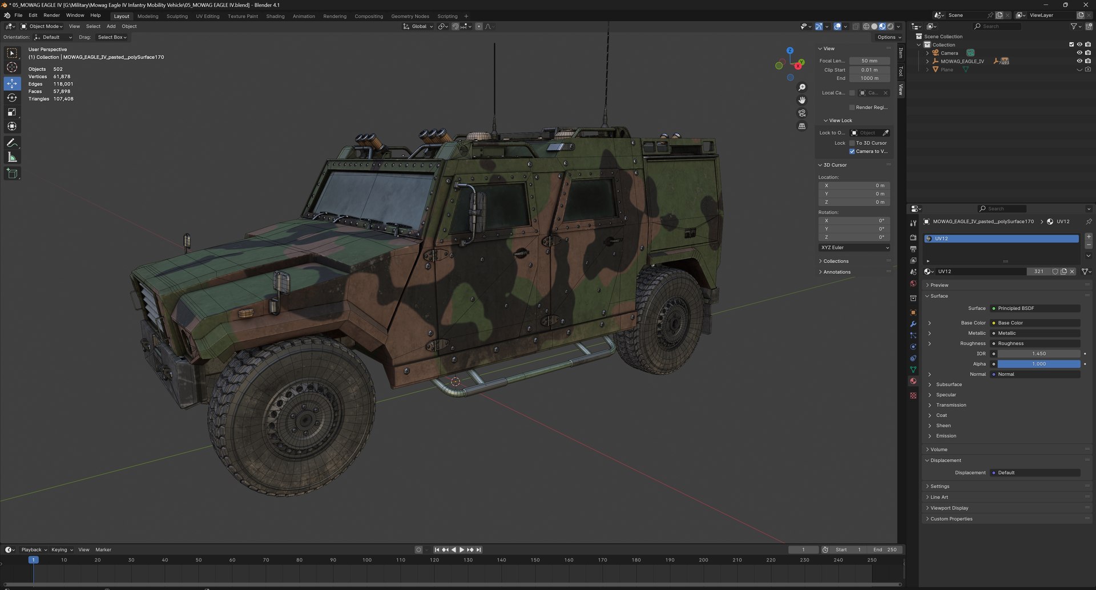
Task: Switch to the Geometry Nodes workspace
Action: click(410, 16)
